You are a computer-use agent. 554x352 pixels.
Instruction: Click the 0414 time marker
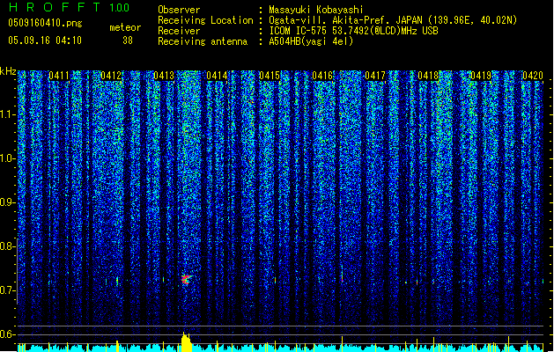217,76
